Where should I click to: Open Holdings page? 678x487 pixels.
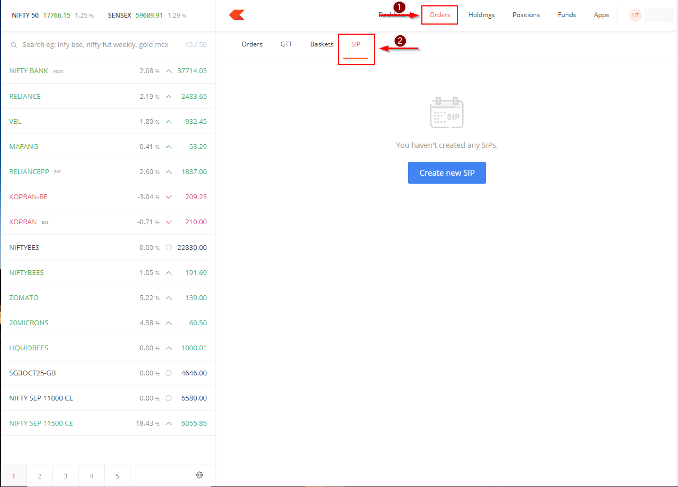click(481, 15)
